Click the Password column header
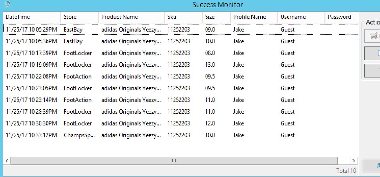The height and width of the screenshot is (177, 380). 341,17
